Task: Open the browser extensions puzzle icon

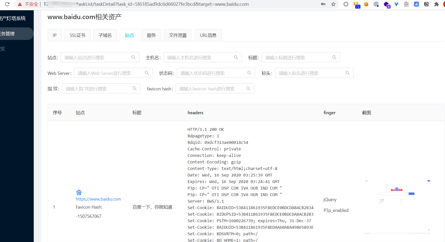Action: (x=437, y=4)
